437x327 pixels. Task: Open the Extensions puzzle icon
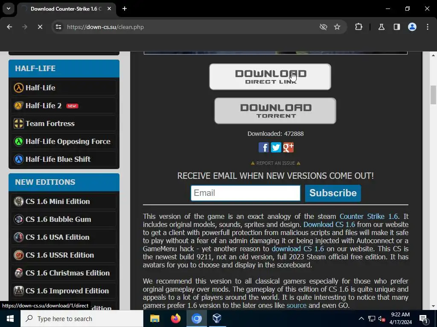[358, 27]
